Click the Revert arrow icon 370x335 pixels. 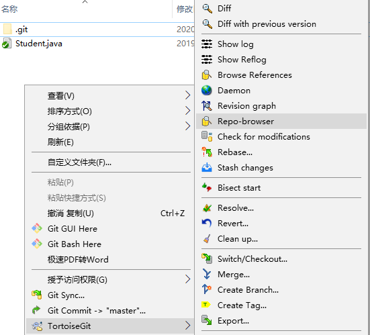(x=207, y=223)
